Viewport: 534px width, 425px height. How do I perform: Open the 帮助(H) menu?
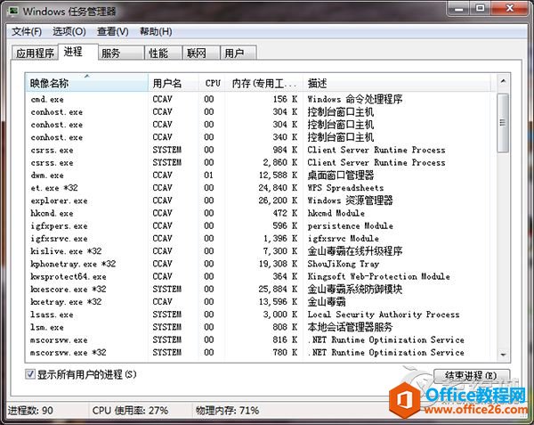(x=156, y=32)
